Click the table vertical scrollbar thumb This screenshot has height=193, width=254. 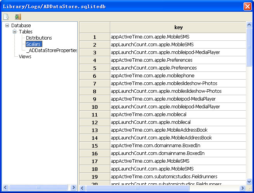(249, 47)
